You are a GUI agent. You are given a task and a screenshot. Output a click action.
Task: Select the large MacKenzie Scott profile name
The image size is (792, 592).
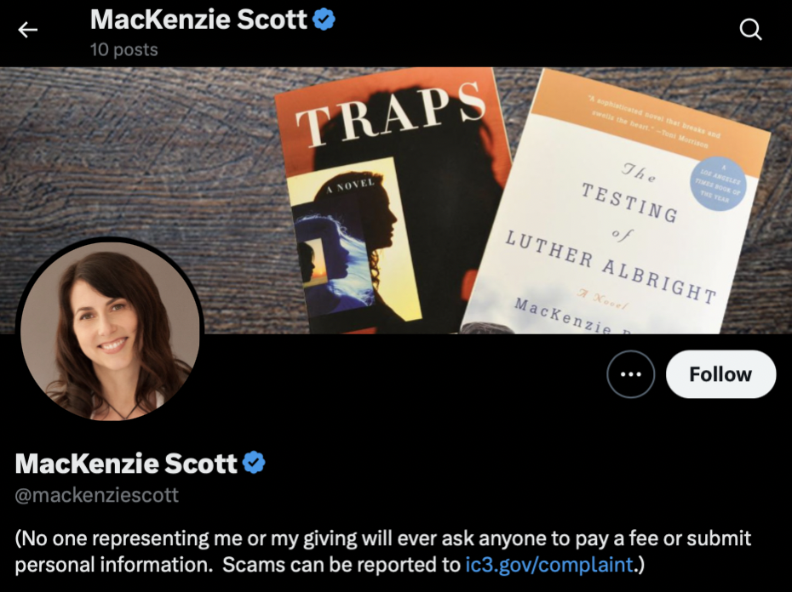(x=126, y=463)
